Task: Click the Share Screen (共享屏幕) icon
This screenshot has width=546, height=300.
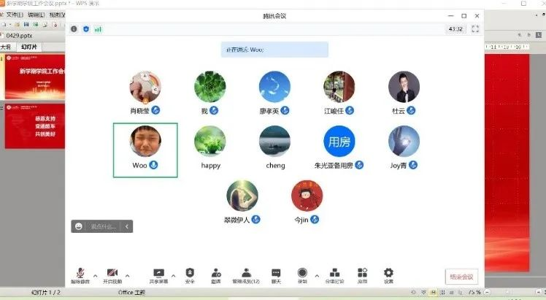Action: [x=158, y=274]
